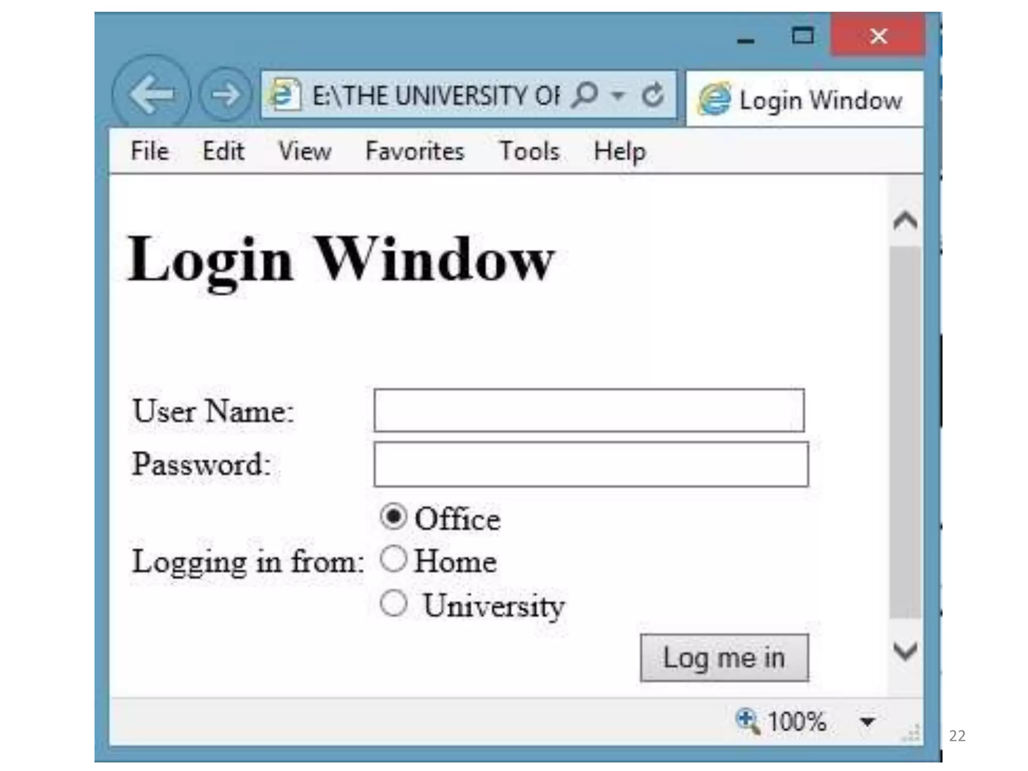
Task: Click the zoom magnifier icon in status bar
Action: (x=748, y=721)
